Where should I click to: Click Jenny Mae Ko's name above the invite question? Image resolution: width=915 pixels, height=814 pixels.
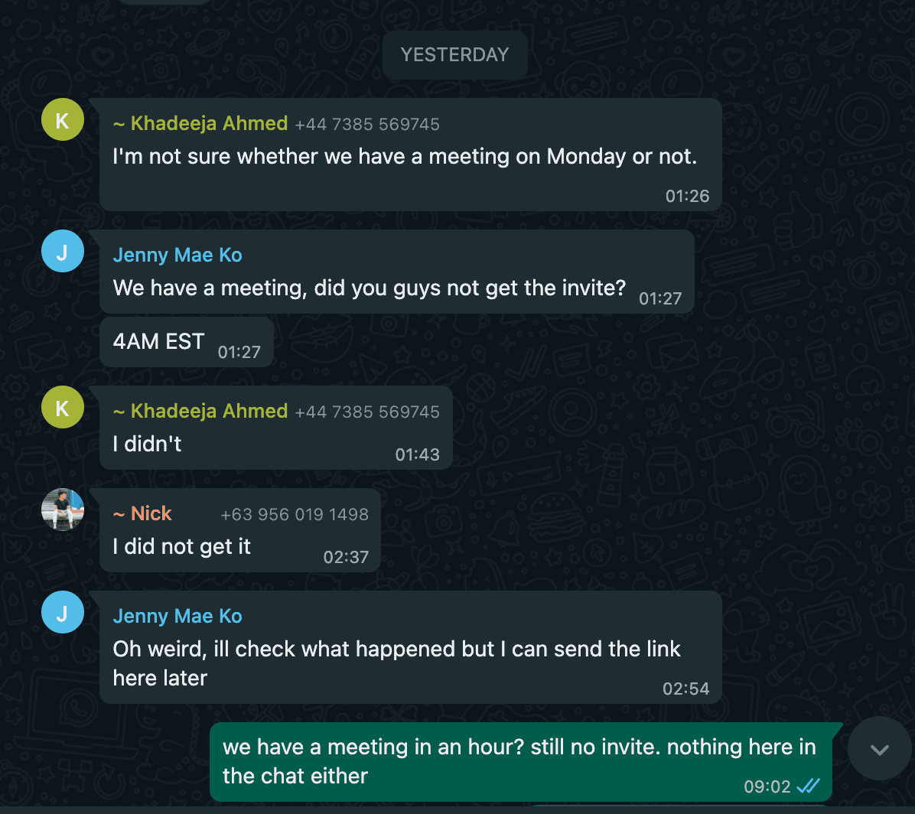[x=177, y=255]
